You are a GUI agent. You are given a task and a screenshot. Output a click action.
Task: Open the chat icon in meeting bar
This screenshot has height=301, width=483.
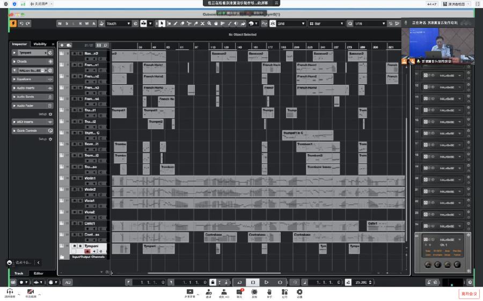pos(240,292)
